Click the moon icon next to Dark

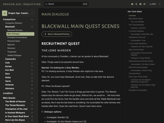[x=151, y=4]
